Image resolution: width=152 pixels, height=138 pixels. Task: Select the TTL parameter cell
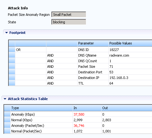93,83
